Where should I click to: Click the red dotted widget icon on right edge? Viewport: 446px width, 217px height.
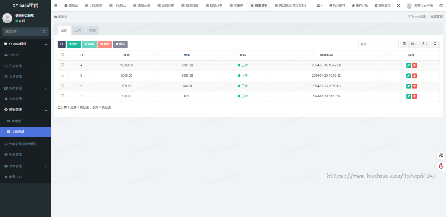(441, 166)
